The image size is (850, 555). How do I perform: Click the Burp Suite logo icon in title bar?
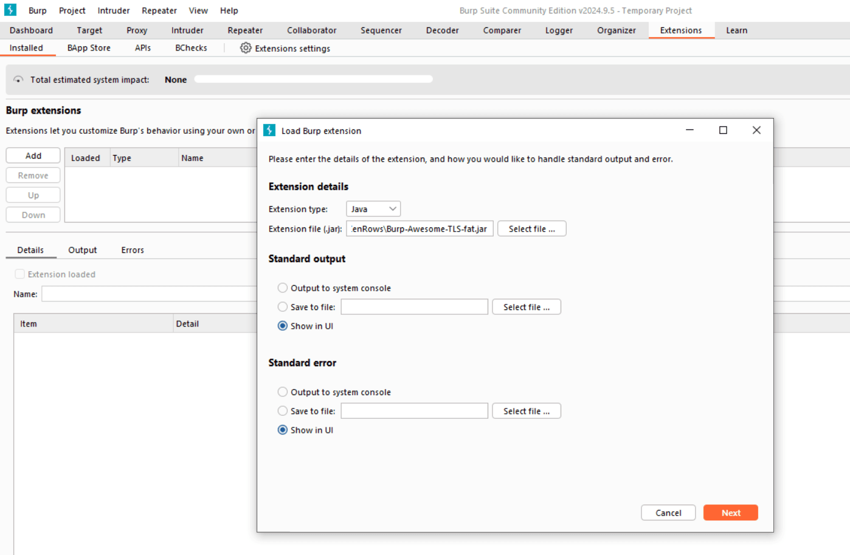pyautogui.click(x=10, y=10)
